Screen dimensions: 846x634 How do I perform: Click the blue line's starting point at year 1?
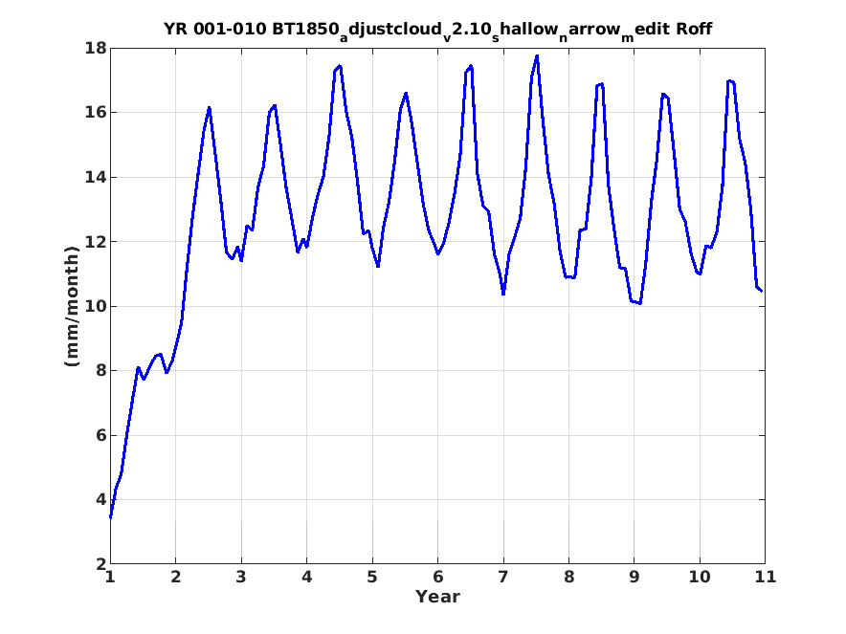(x=111, y=517)
